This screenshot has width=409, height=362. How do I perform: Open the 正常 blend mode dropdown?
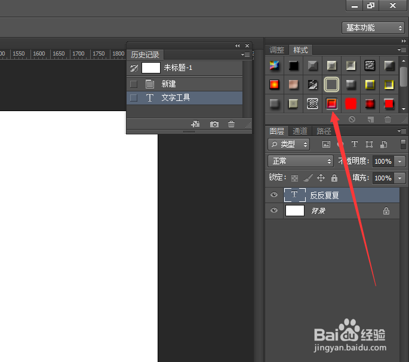[x=300, y=161]
